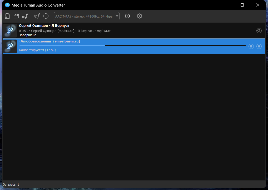Click the X-circle cancel conversion icon in toolbar
Image resolution: width=268 pixels, height=190 pixels.
point(127,16)
